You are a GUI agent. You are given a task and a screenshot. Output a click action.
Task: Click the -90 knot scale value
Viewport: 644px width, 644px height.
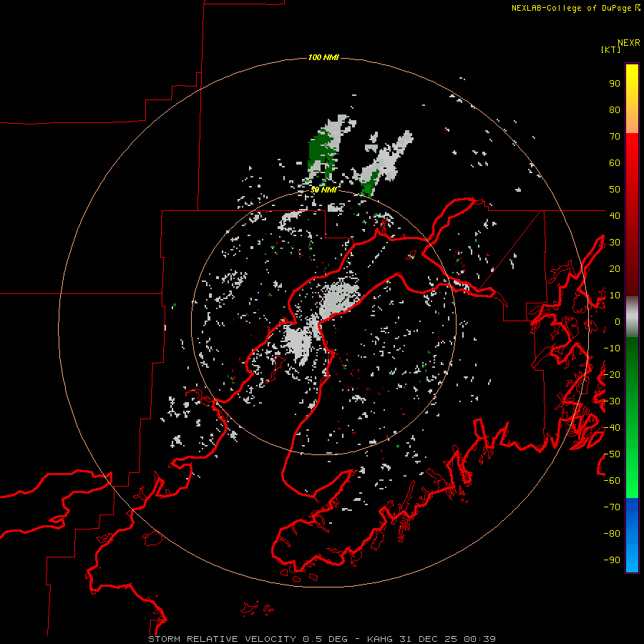point(612,560)
